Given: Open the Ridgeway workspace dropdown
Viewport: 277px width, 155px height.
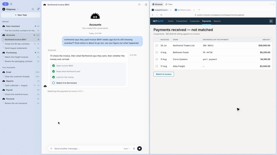Looking at the screenshot, I should (11, 9).
